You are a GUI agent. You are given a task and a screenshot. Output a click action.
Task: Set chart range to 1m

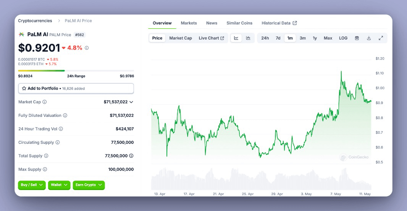point(290,38)
